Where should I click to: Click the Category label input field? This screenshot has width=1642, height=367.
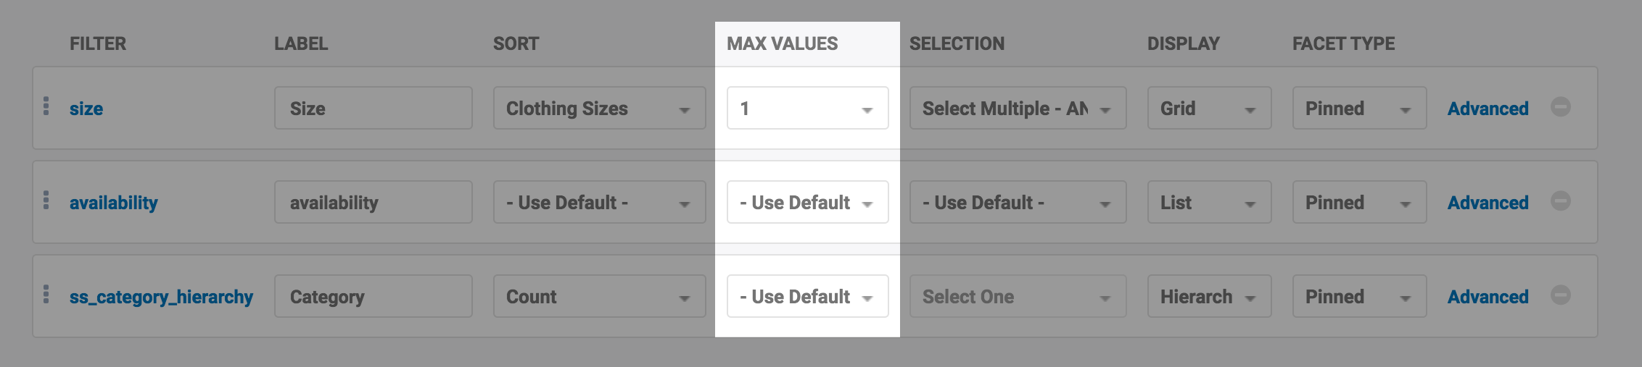(x=373, y=297)
